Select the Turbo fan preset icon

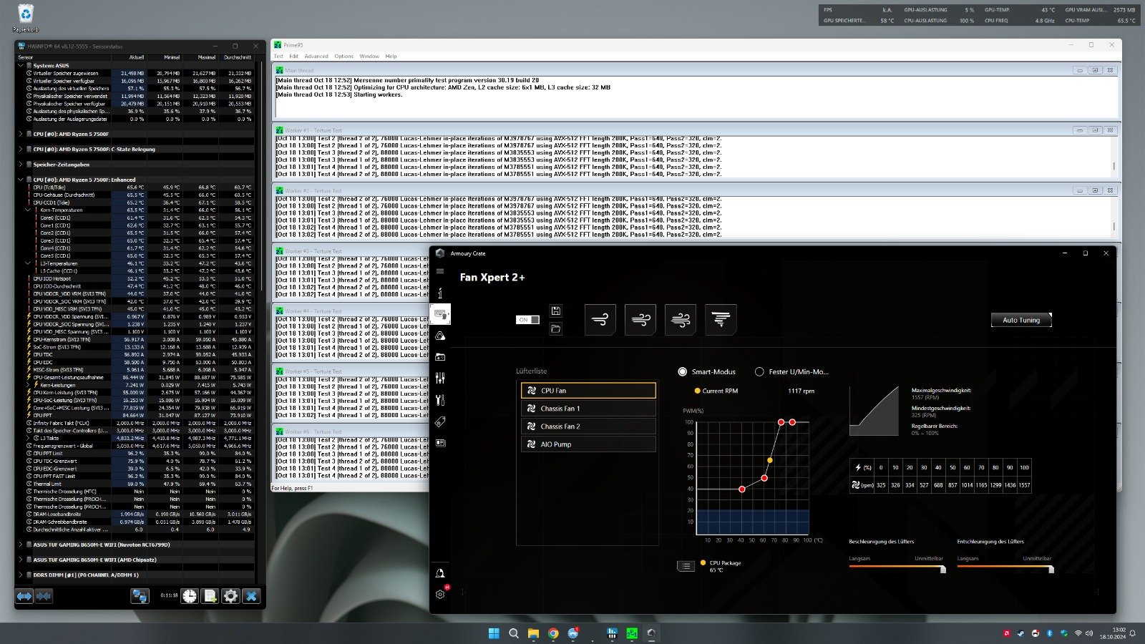pos(681,319)
